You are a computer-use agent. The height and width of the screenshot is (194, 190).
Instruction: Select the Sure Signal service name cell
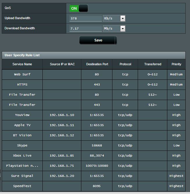[22, 176]
